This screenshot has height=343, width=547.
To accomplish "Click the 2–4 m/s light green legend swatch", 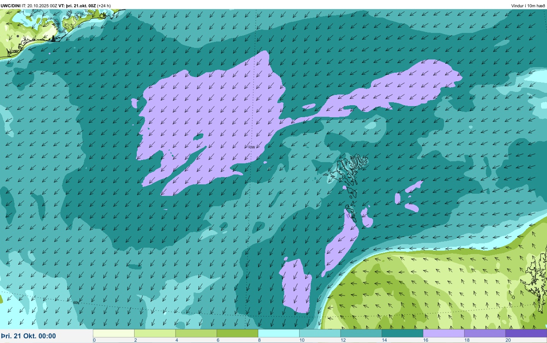I will click(x=155, y=333).
